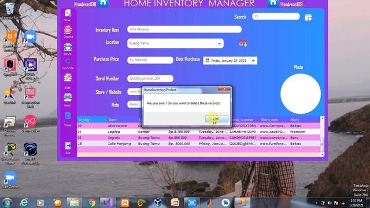Select the Microwave row in the table
370x208 pixels.
tap(198, 126)
